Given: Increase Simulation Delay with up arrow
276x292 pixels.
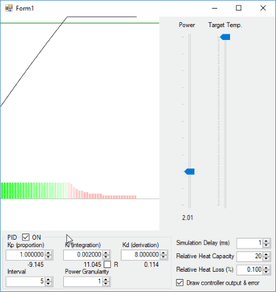Looking at the screenshot, I should point(266,241).
